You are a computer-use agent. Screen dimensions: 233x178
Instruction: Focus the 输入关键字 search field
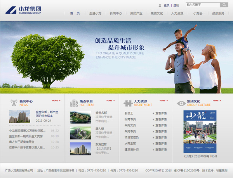click(x=203, y=5)
